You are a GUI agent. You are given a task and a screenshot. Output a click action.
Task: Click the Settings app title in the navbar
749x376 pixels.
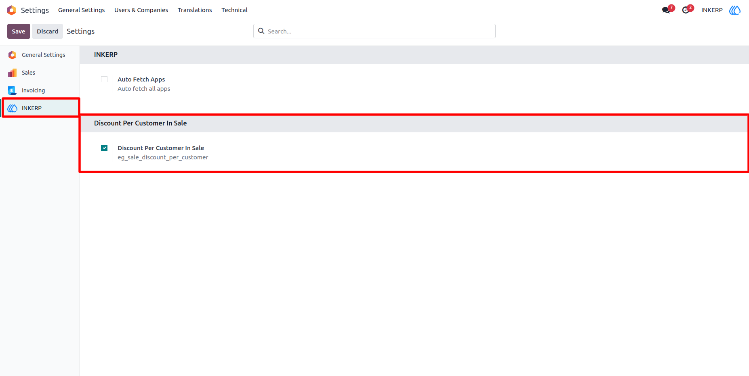pyautogui.click(x=35, y=10)
